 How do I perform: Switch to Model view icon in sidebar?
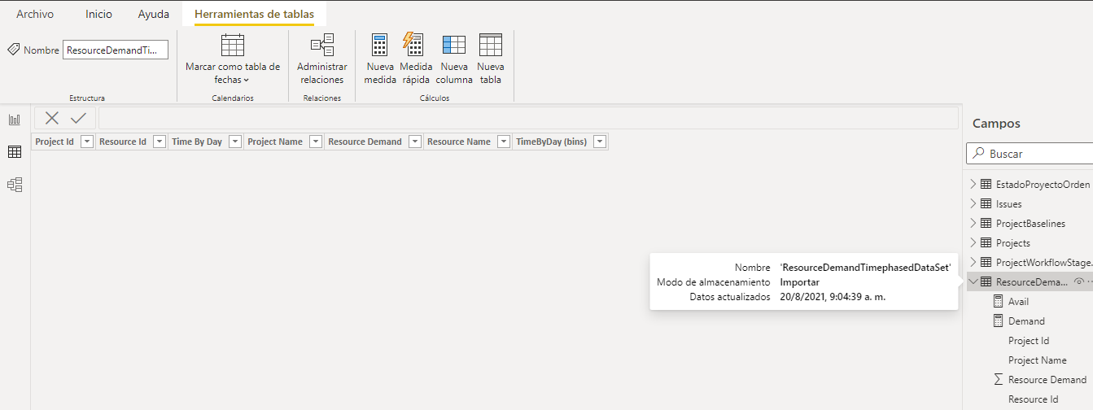[x=15, y=185]
